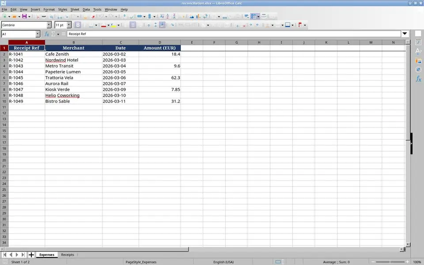The width and height of the screenshot is (424, 265).
Task: Export directly as PDF
Action: pos(38,16)
